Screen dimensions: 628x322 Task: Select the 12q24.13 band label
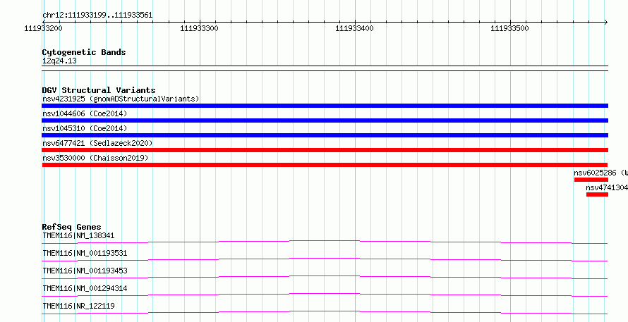59,61
